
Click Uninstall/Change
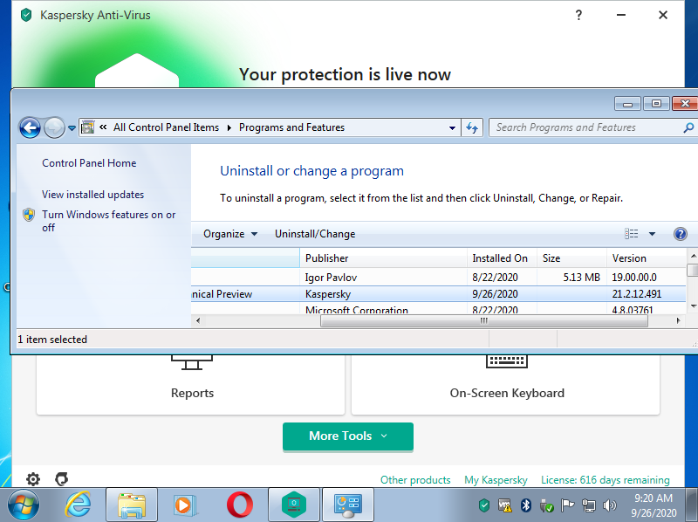click(315, 234)
